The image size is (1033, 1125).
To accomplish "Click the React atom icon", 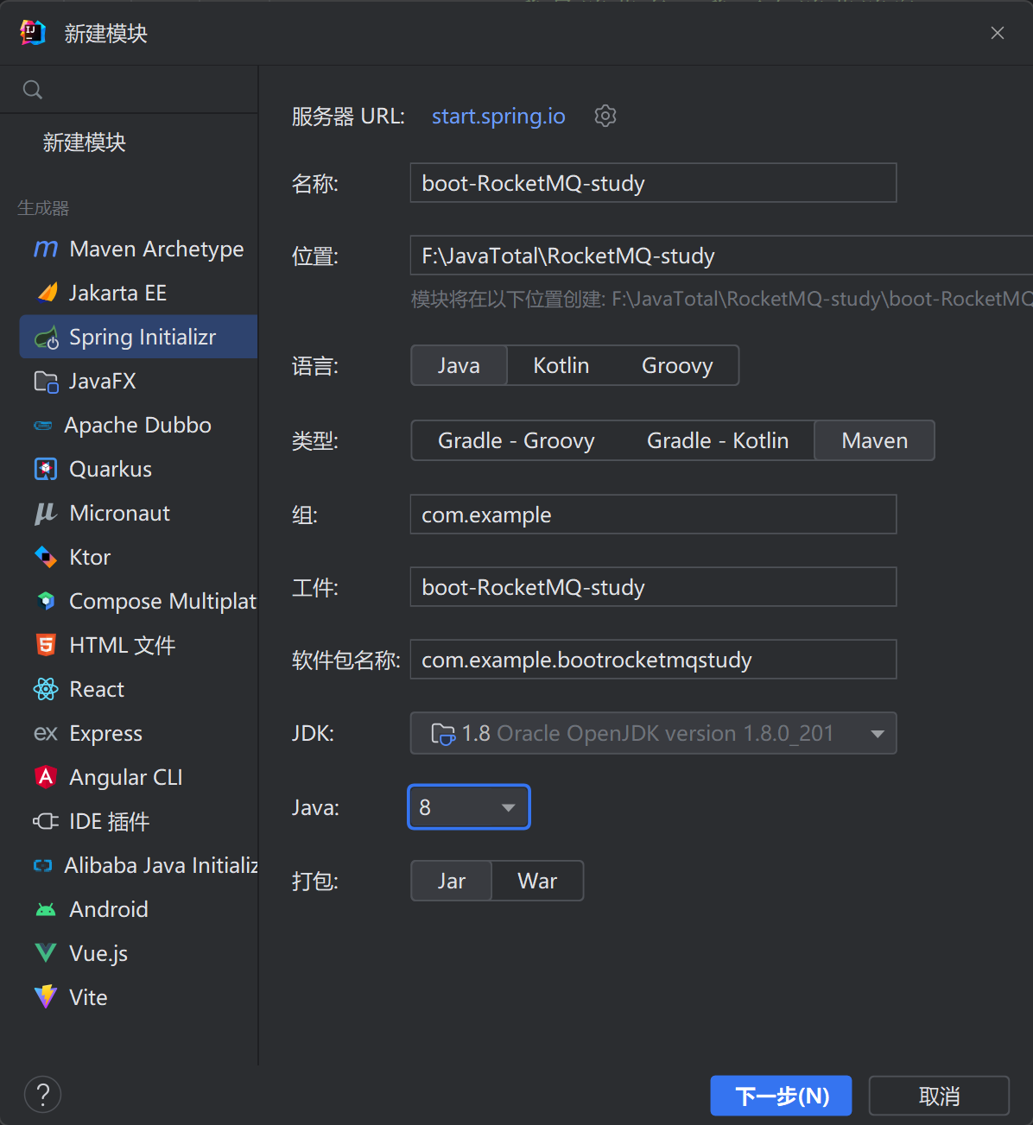I will click(46, 689).
